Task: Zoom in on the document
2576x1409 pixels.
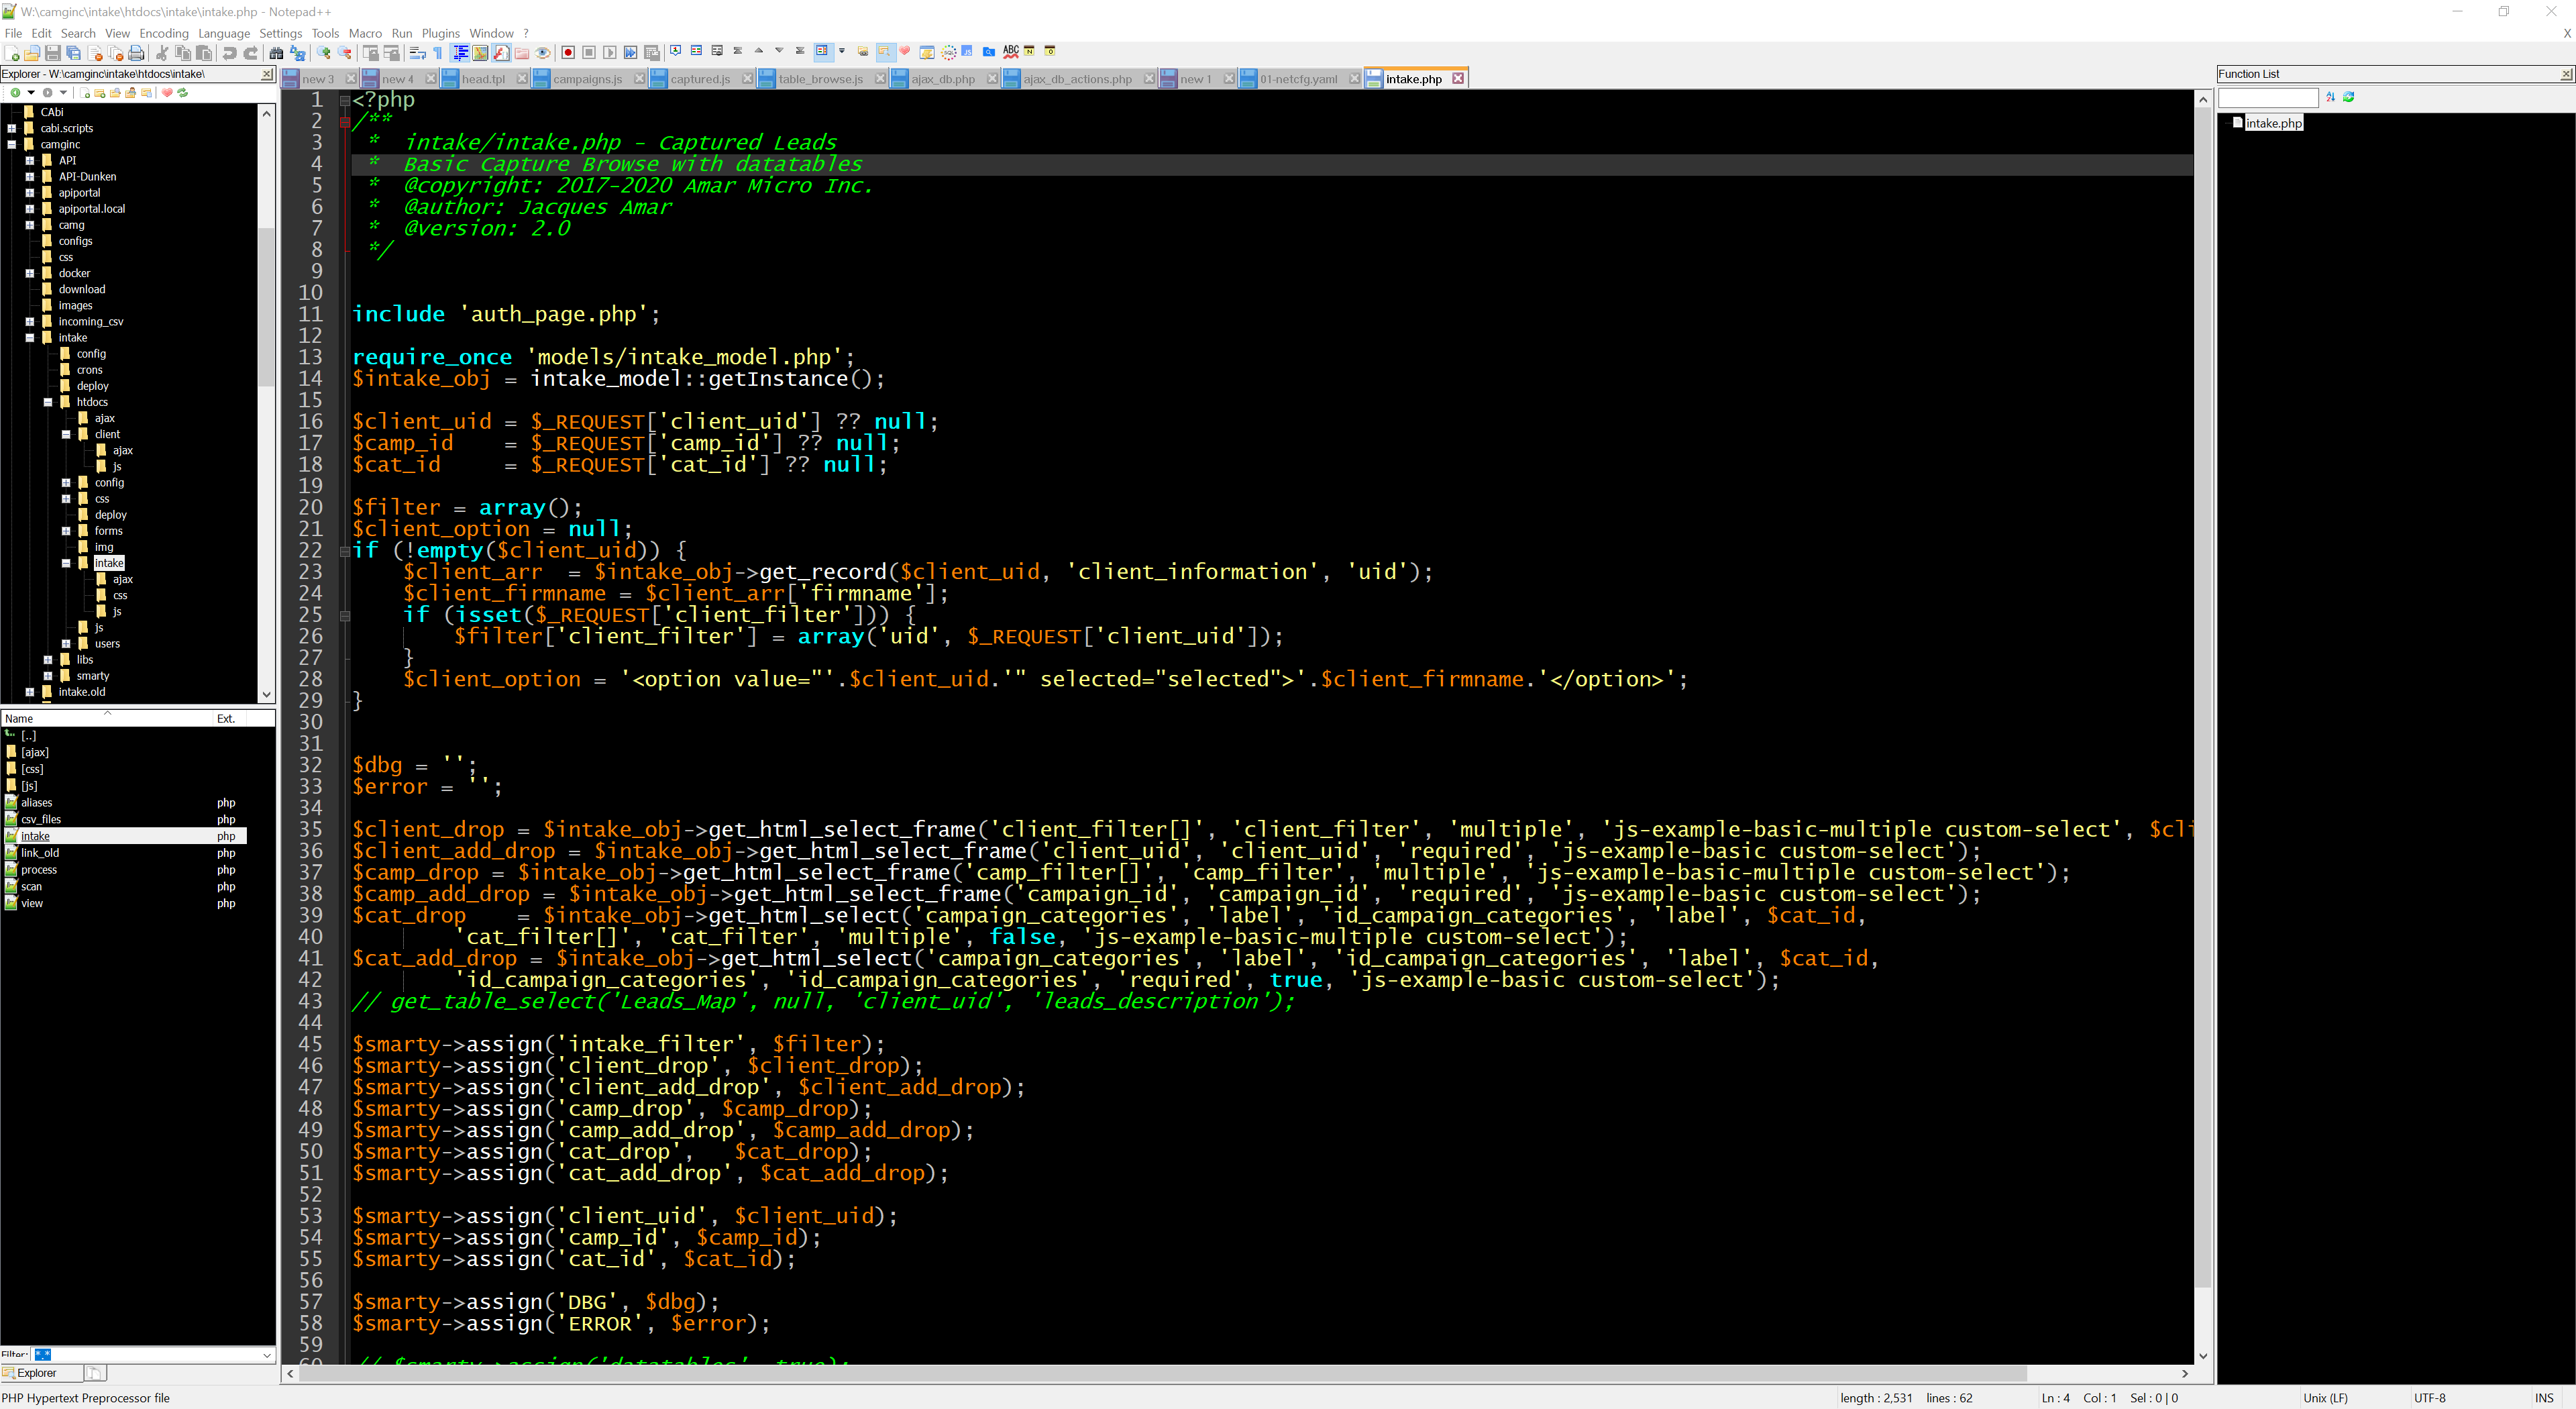Action: coord(323,52)
